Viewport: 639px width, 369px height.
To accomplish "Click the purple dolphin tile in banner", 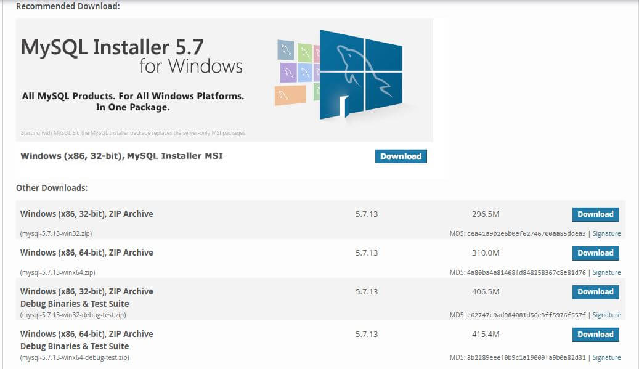I will click(x=288, y=73).
